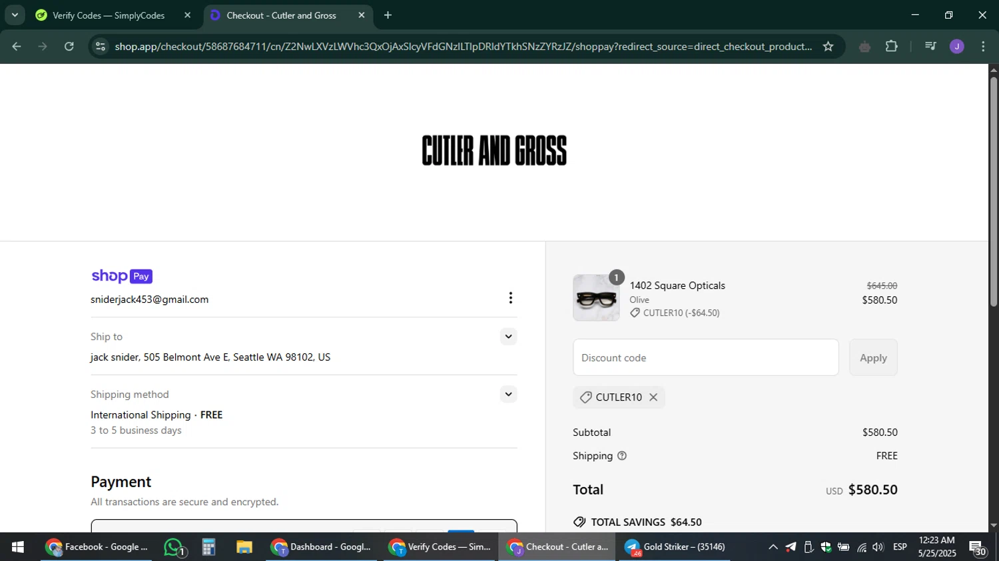Open the Chrome extensions puzzle icon

click(x=891, y=47)
